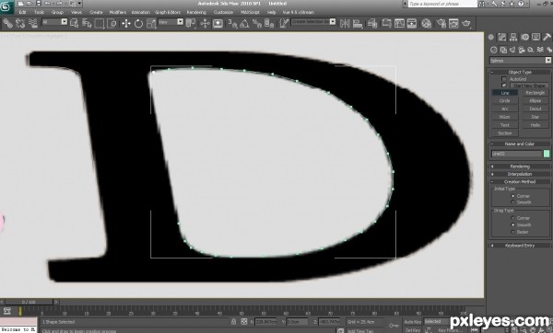Open the Hierarchy panel tab icon
The width and height of the screenshot is (553, 333).
tap(513, 37)
